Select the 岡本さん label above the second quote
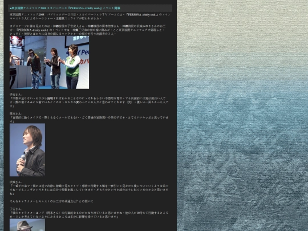Screen dimensions: 308x231 tap(16, 114)
